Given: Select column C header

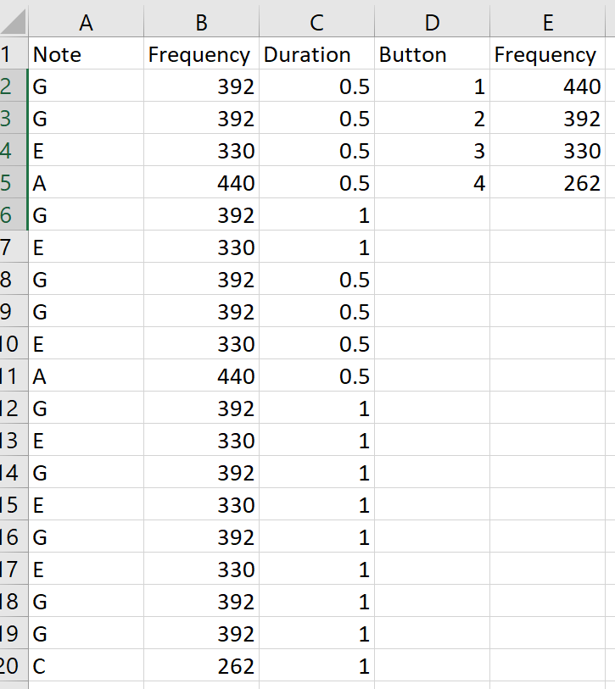Looking at the screenshot, I should pyautogui.click(x=316, y=22).
